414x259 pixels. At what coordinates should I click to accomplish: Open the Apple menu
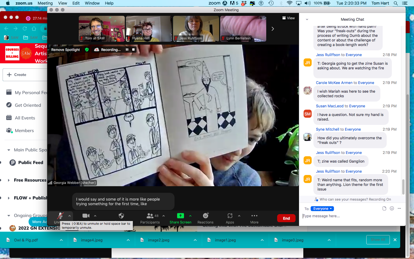8,3
